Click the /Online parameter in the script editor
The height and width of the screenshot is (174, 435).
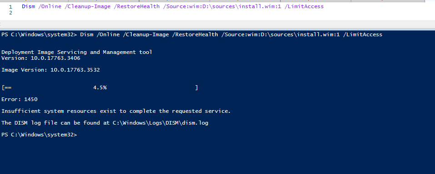pos(50,6)
